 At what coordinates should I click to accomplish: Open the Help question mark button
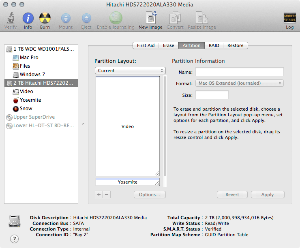click(x=14, y=239)
